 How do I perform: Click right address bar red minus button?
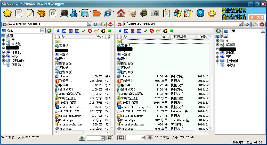click(x=262, y=24)
